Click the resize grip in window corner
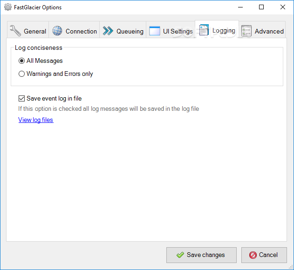The image size is (294, 270). [x=291, y=267]
